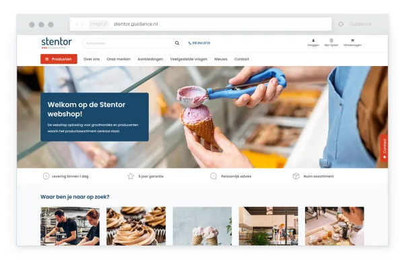Click the 5 jaar garantie text
The width and height of the screenshot is (404, 263).
pos(151,176)
